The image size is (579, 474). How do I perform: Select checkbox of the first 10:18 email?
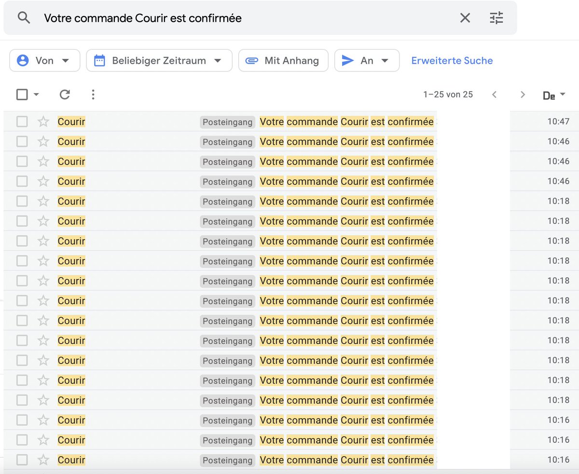pyautogui.click(x=22, y=201)
